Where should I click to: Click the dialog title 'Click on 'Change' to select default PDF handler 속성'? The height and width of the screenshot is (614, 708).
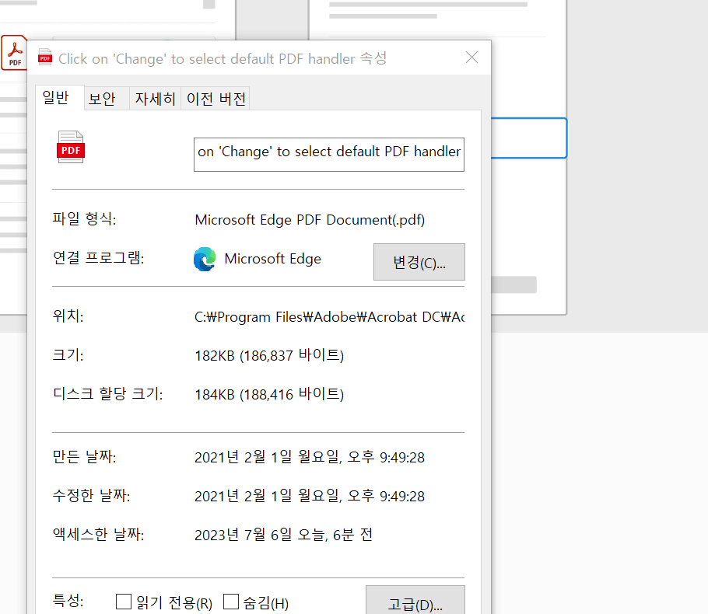pyautogui.click(x=223, y=58)
